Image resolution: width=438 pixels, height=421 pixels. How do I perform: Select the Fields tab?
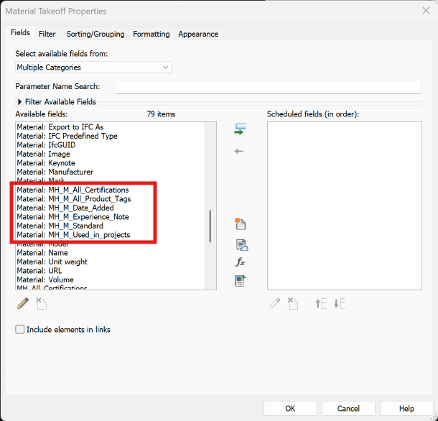20,33
